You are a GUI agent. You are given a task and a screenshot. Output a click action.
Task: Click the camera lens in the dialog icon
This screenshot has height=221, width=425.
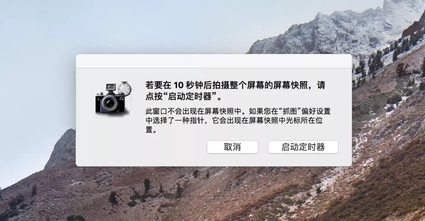(109, 103)
